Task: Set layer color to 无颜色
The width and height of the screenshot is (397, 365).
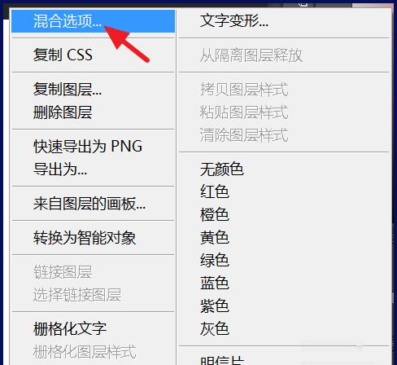Action: (x=284, y=169)
